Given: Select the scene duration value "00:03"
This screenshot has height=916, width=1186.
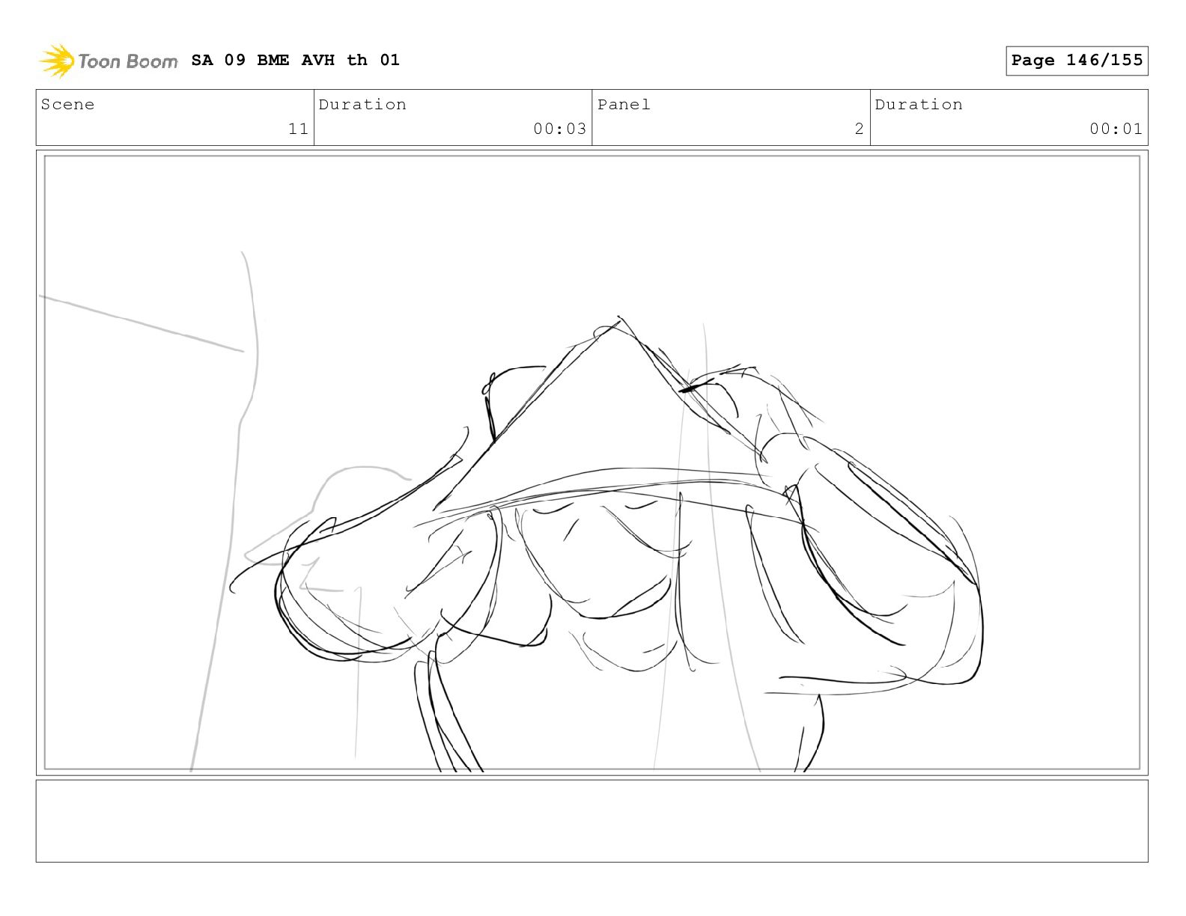Looking at the screenshot, I should tap(560, 129).
